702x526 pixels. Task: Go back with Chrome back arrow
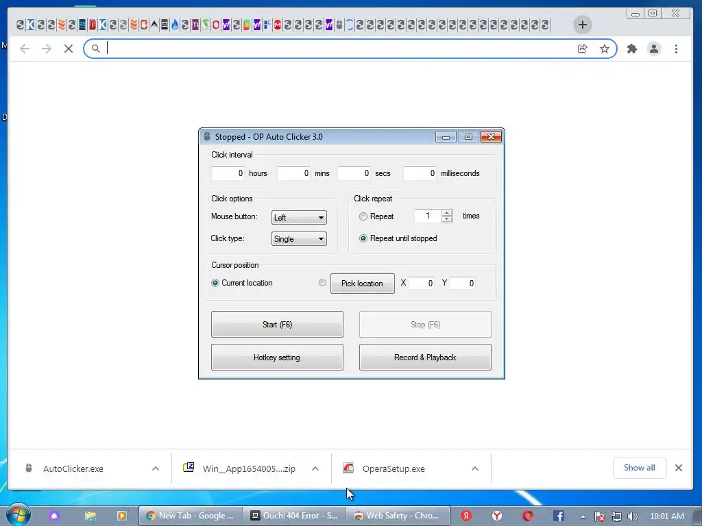25,49
